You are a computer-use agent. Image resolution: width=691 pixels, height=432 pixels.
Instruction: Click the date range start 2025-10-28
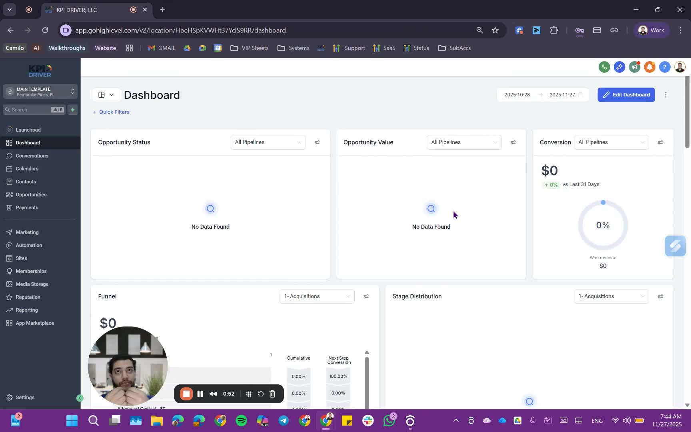coord(517,95)
